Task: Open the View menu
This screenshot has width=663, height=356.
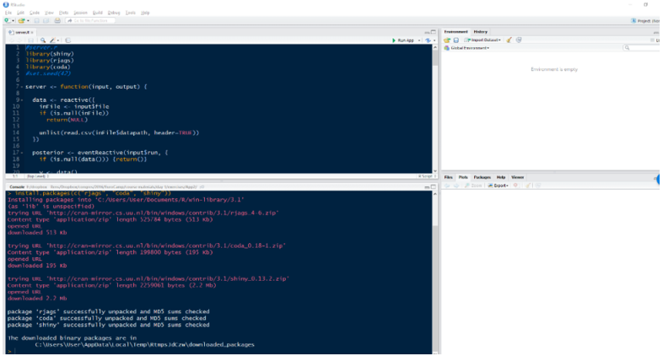Action: click(x=49, y=13)
